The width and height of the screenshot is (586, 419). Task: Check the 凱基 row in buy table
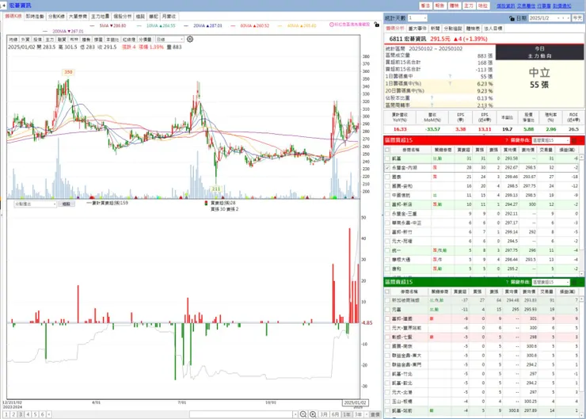[x=387, y=158]
